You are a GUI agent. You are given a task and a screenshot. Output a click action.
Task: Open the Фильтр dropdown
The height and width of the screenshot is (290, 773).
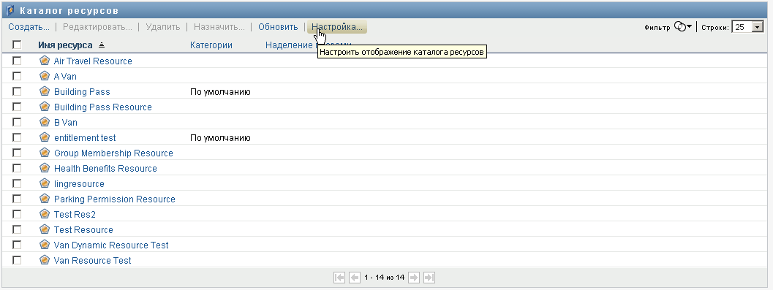pyautogui.click(x=683, y=27)
